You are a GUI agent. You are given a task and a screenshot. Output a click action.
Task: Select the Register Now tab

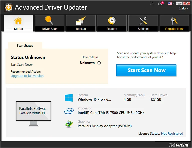pos(174,24)
